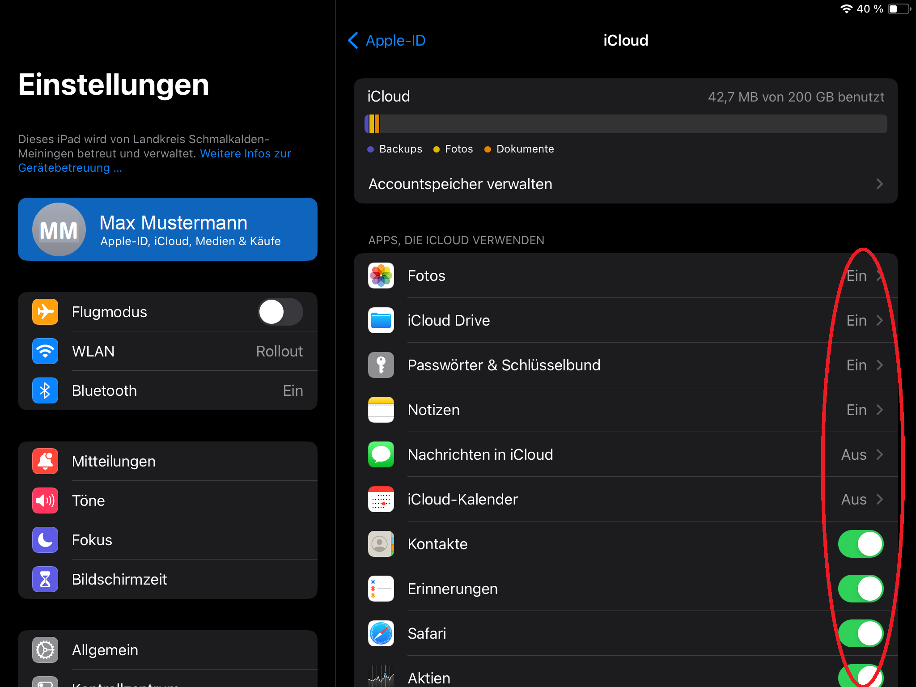Image resolution: width=916 pixels, height=687 pixels.
Task: Turn off the Erinnerungen iCloud switch
Action: [x=860, y=589]
